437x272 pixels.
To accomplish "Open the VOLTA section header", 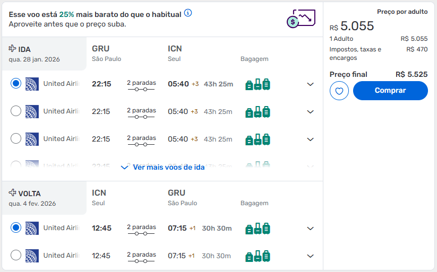I will coord(44,198).
